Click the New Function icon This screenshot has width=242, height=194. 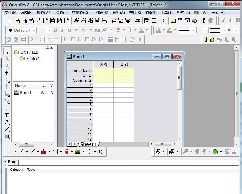point(52,21)
